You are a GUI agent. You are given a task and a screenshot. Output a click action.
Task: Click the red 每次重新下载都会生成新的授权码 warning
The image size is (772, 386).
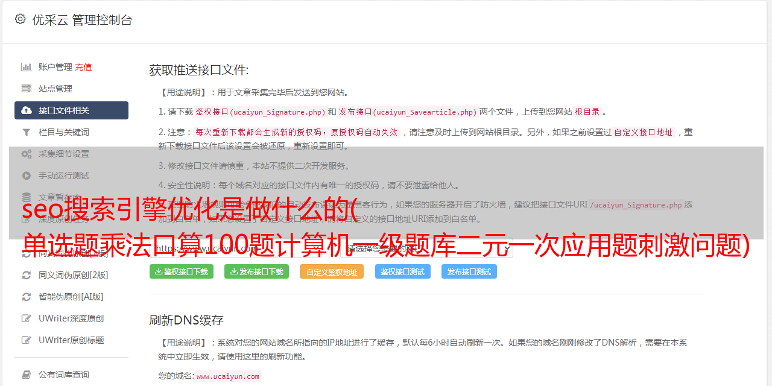click(296, 133)
